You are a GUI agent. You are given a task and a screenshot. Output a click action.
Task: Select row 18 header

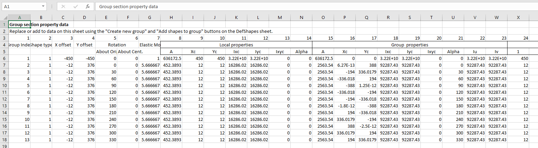(x=4, y=140)
